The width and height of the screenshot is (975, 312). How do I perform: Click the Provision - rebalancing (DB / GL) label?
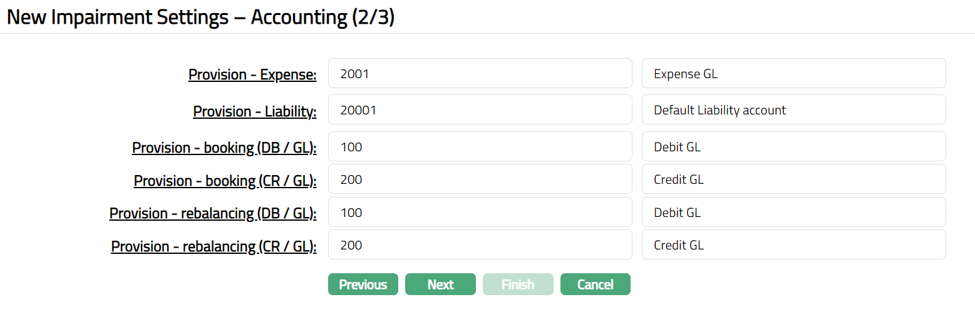[x=213, y=213]
